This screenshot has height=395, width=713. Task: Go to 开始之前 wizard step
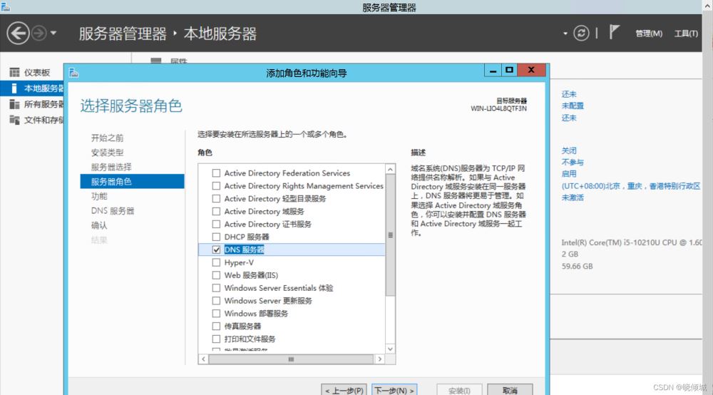[108, 138]
